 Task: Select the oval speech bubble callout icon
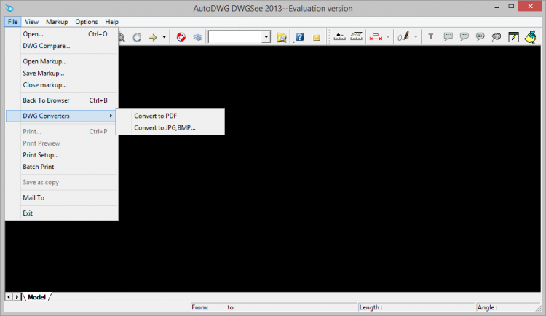click(480, 36)
